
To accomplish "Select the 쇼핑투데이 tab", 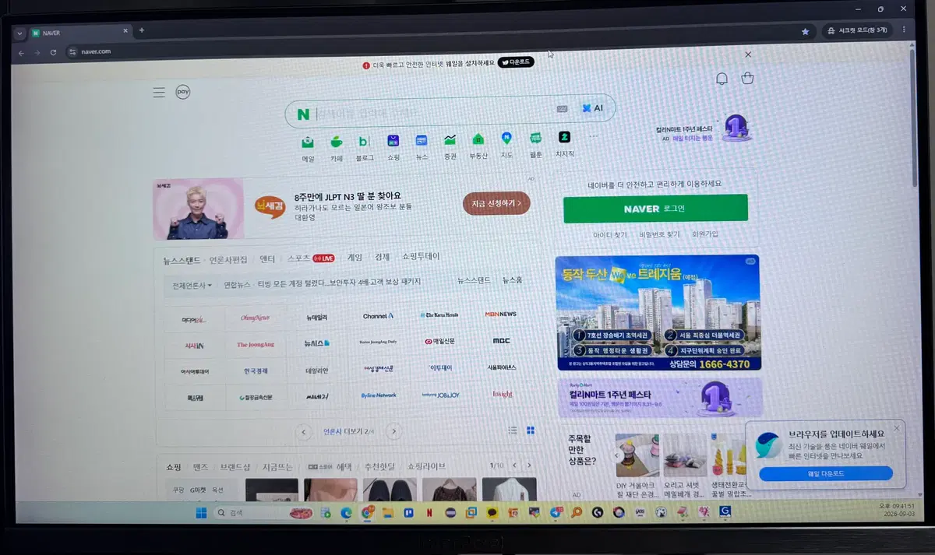I will coord(421,256).
